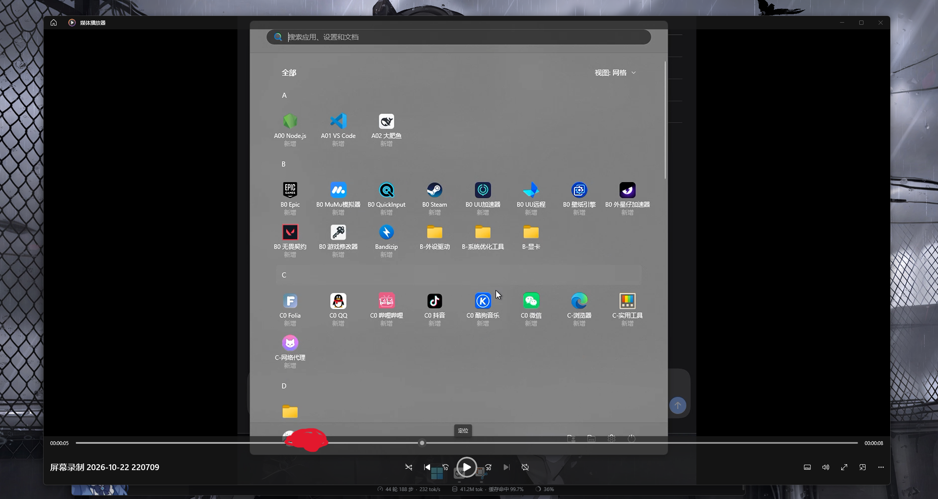The height and width of the screenshot is (499, 938).
Task: Click B0 无畏契约 app icon
Action: [x=290, y=232]
